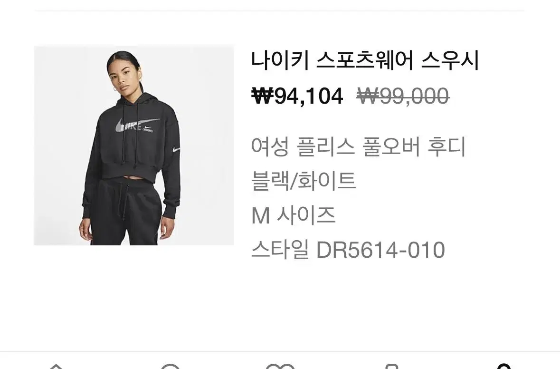Open the black hoodie product thumbnail

(x=134, y=146)
